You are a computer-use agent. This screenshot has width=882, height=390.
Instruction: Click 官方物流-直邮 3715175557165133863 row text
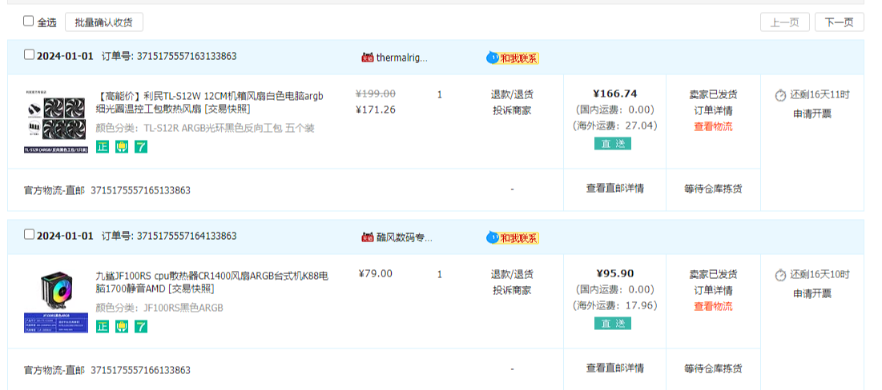click(107, 191)
